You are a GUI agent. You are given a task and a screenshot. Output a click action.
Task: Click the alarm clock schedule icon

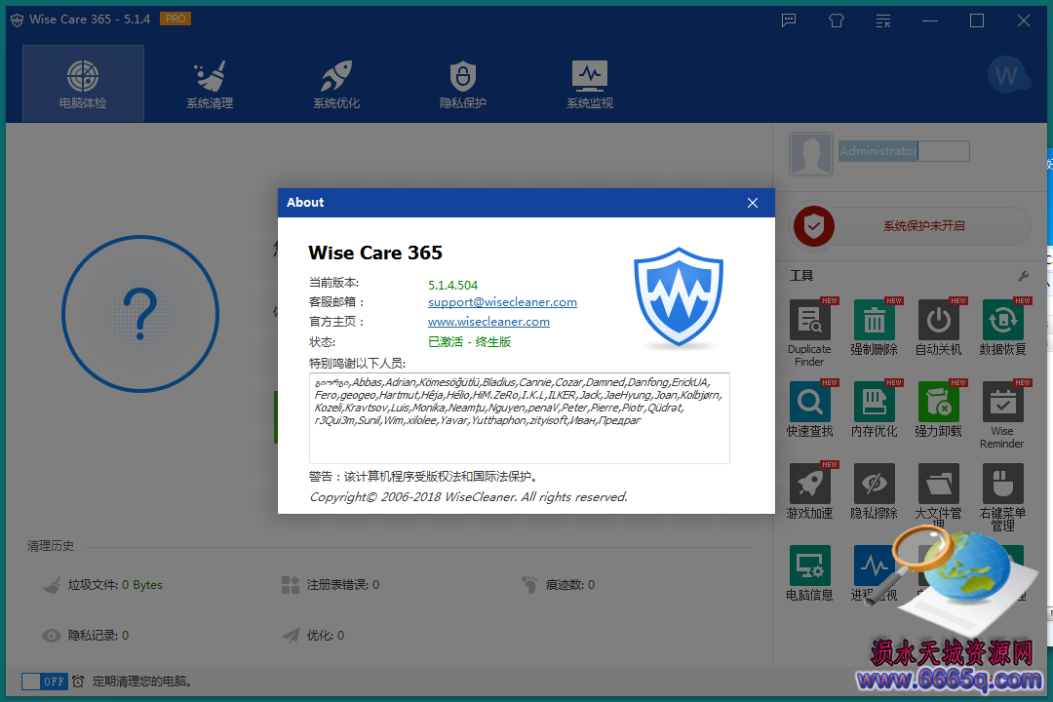pos(78,682)
